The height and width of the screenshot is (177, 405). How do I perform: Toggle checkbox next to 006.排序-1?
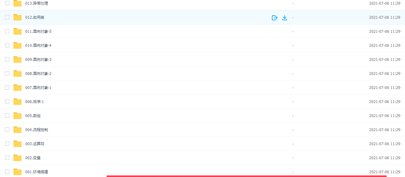pos(7,101)
